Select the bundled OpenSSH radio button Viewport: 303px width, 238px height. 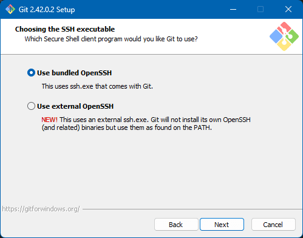coord(31,73)
